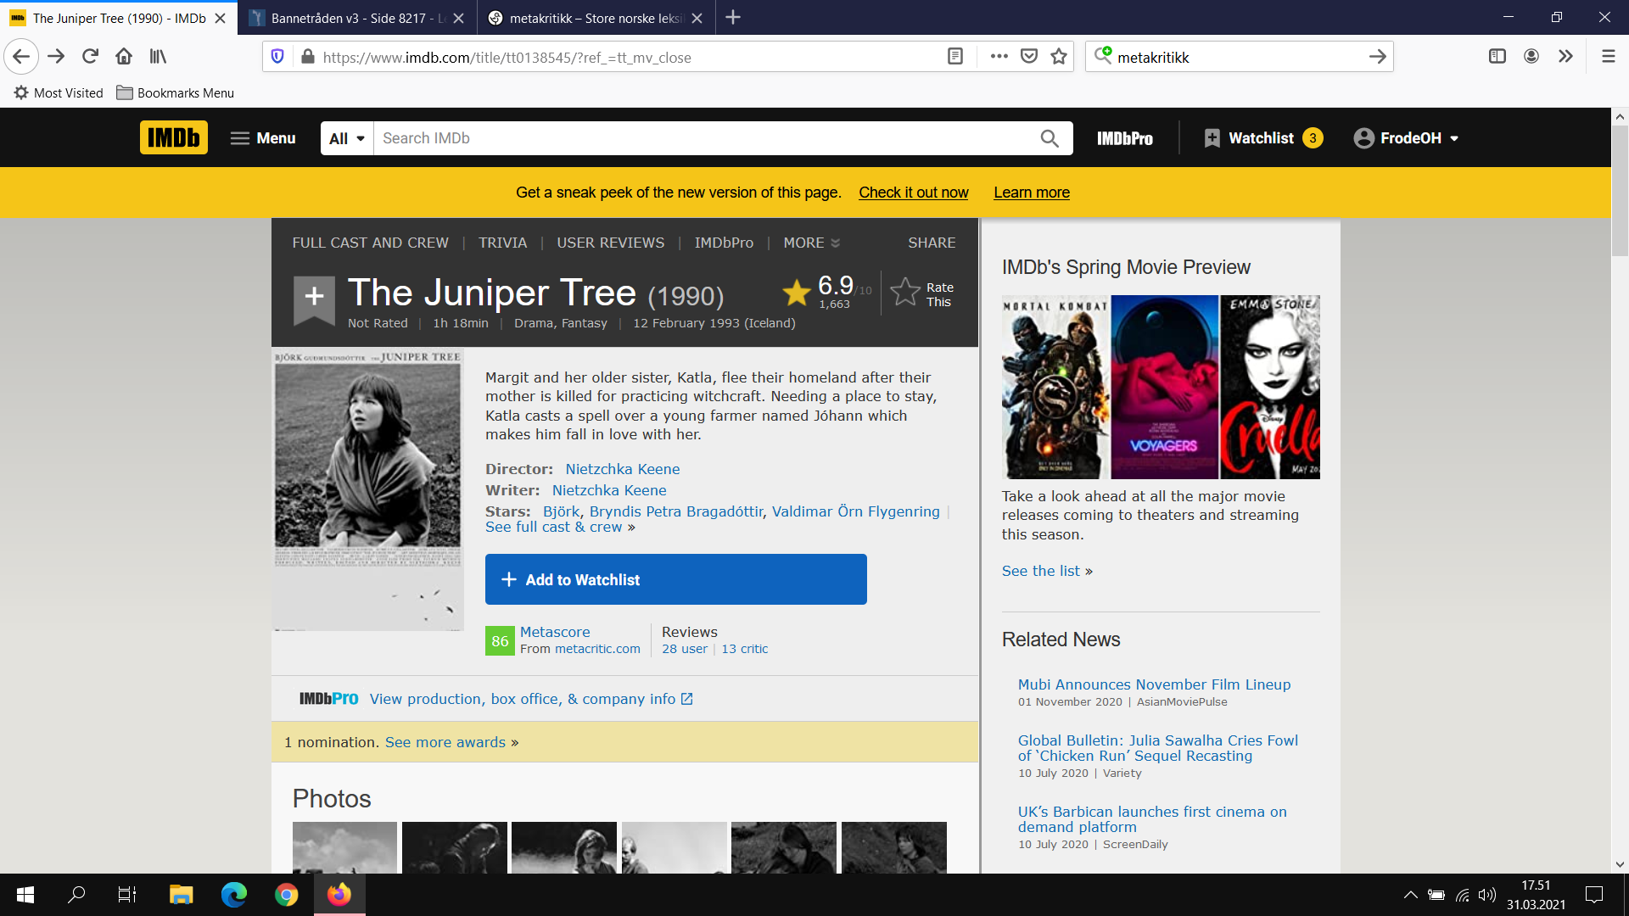
Task: Click the plus ribbon next to film title
Action: point(314,299)
